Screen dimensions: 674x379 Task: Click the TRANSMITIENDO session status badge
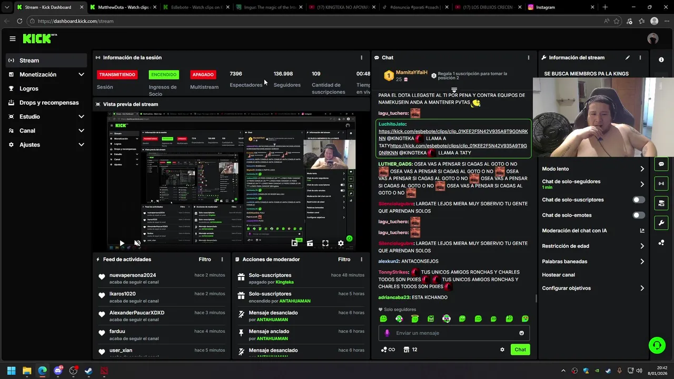click(117, 75)
